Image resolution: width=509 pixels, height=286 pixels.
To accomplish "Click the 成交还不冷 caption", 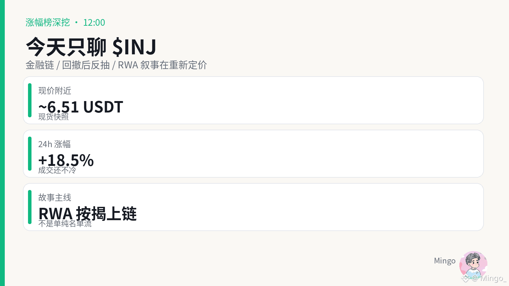I will (57, 170).
